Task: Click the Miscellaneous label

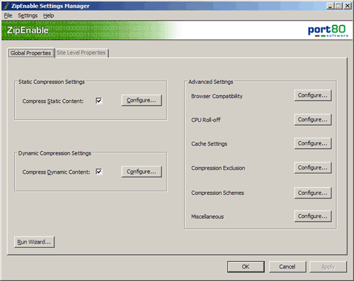Action: [207, 217]
